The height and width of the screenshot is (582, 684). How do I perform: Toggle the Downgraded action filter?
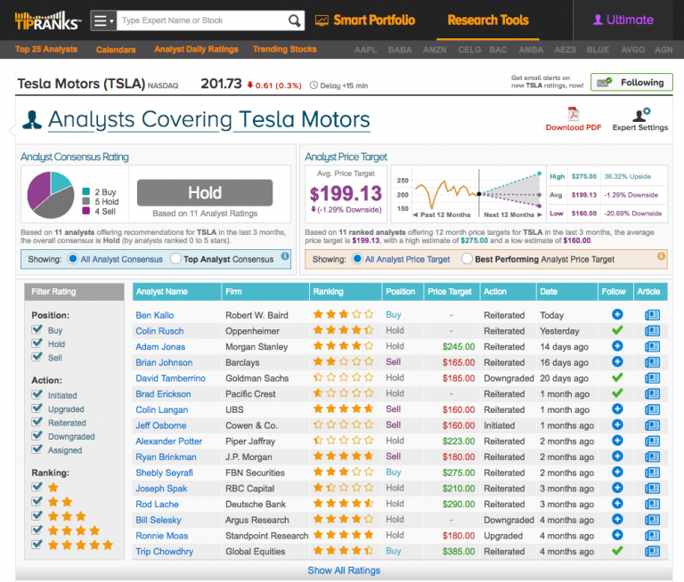pyautogui.click(x=37, y=435)
